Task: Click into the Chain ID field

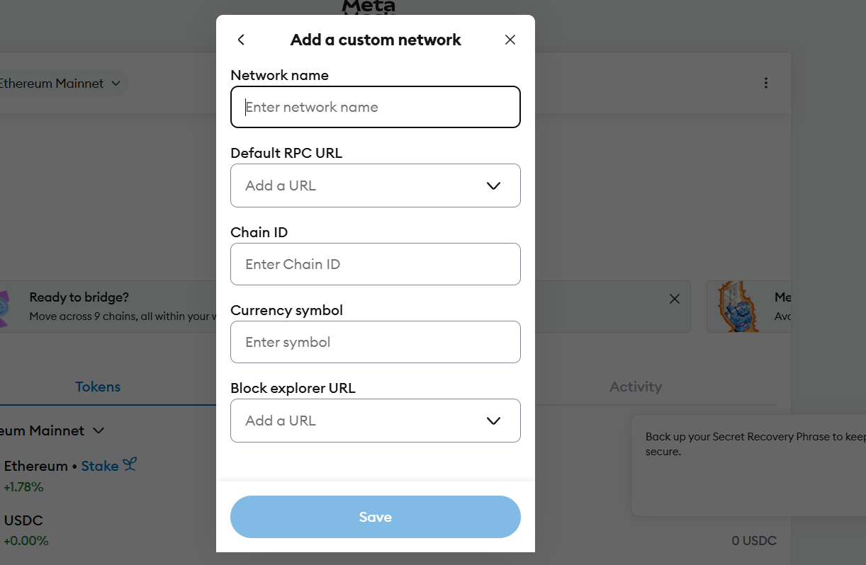Action: [376, 264]
